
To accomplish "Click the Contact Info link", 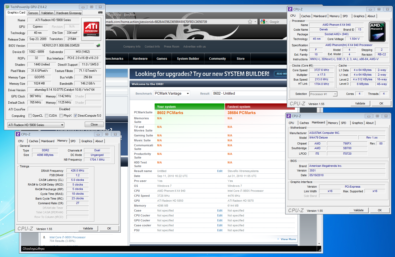I will (152, 47).
